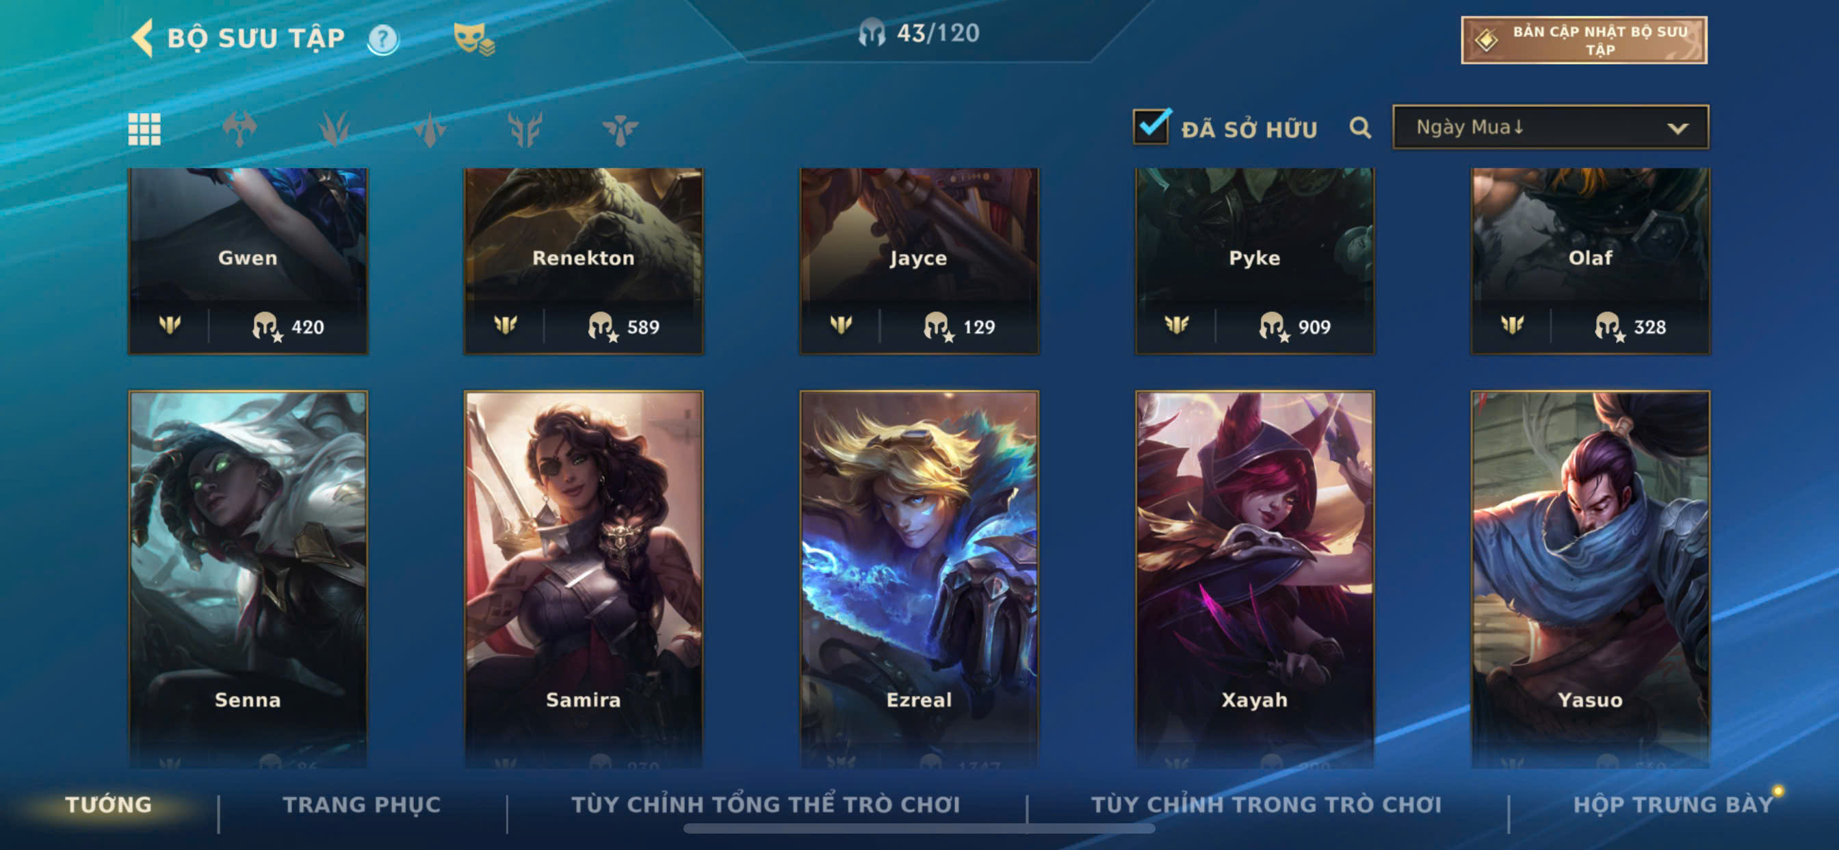Open the magnifying glass search icon
This screenshot has height=850, width=1839.
click(1360, 128)
